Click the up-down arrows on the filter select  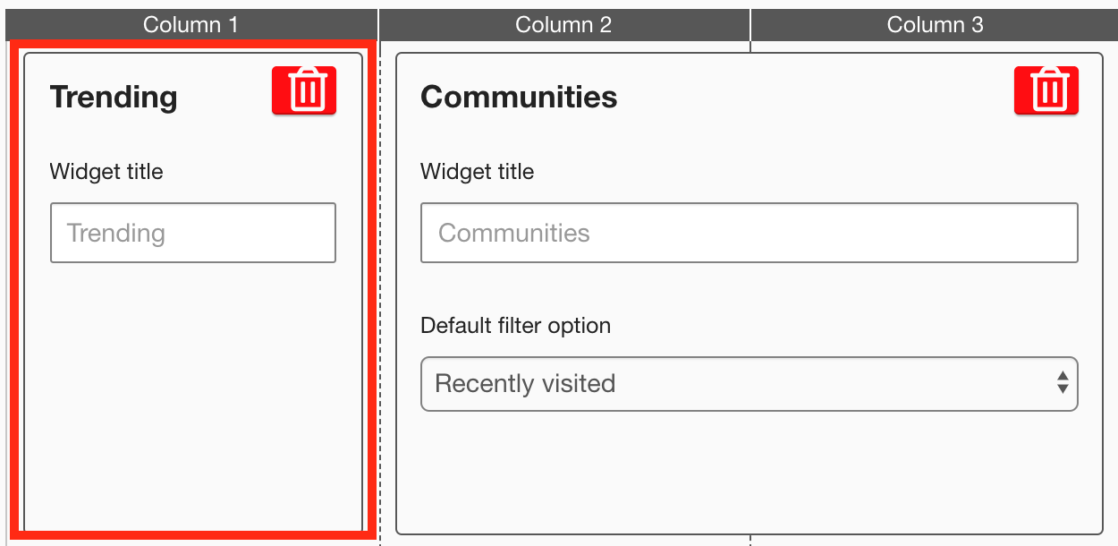point(1063,383)
